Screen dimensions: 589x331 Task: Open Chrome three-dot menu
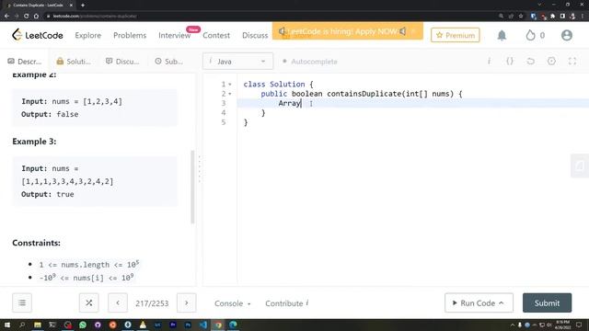583,17
